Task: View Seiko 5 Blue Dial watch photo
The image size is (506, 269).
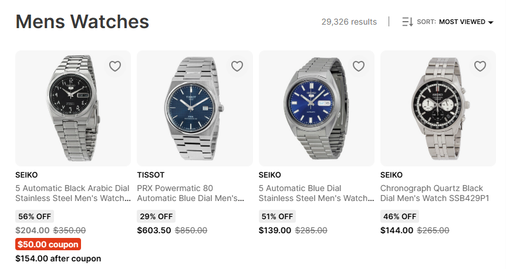Action: click(316, 108)
